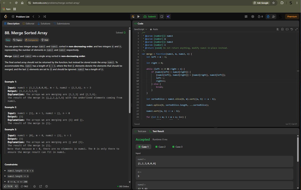
Task: Select Case 1 result
Action: [143, 147]
